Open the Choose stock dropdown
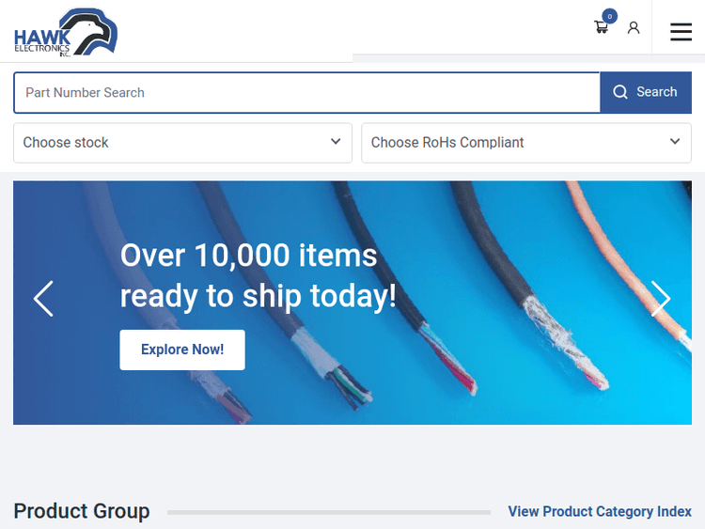This screenshot has height=529, width=705. click(182, 143)
